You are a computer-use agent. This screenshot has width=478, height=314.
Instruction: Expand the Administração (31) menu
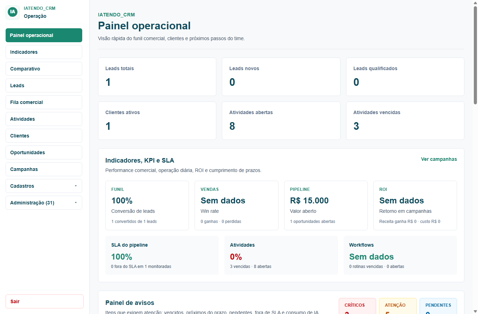point(44,203)
